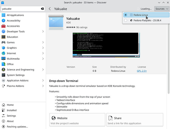
Task: Choose the Fedora Flatpaks - 23.08.4 source
Action: coord(146,20)
